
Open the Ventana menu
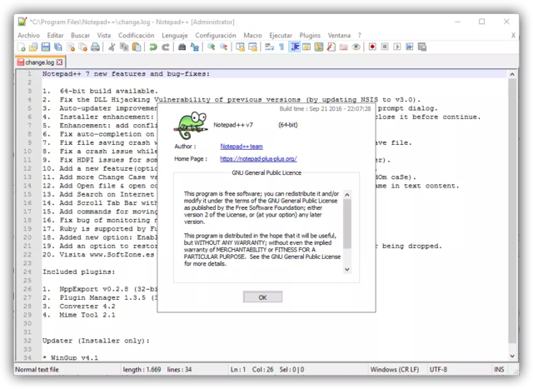pos(339,35)
